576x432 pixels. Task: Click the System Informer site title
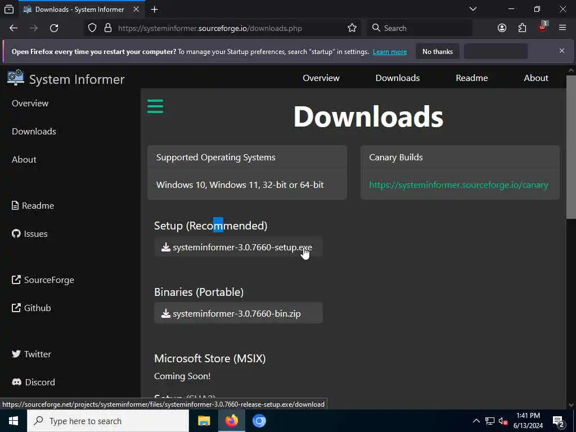76,79
